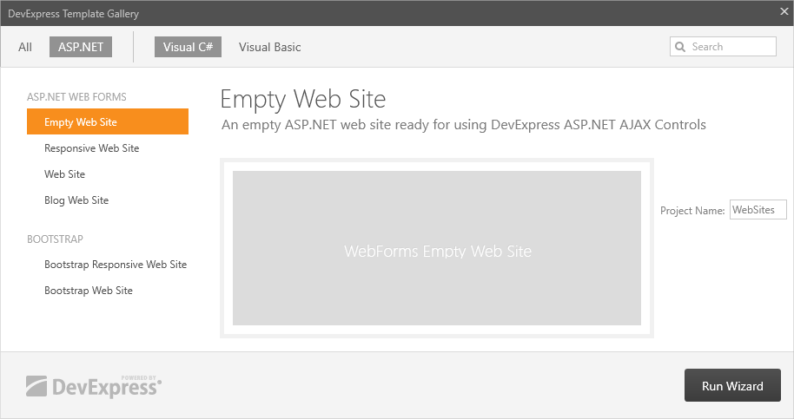Toggle the ASP.NET platform filter

(x=81, y=47)
